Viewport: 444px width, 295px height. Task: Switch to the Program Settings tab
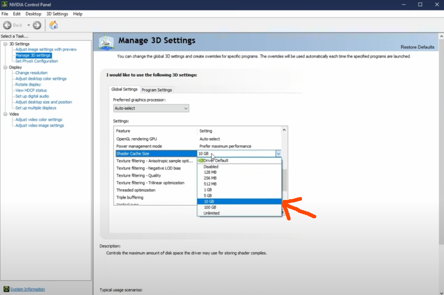point(157,90)
